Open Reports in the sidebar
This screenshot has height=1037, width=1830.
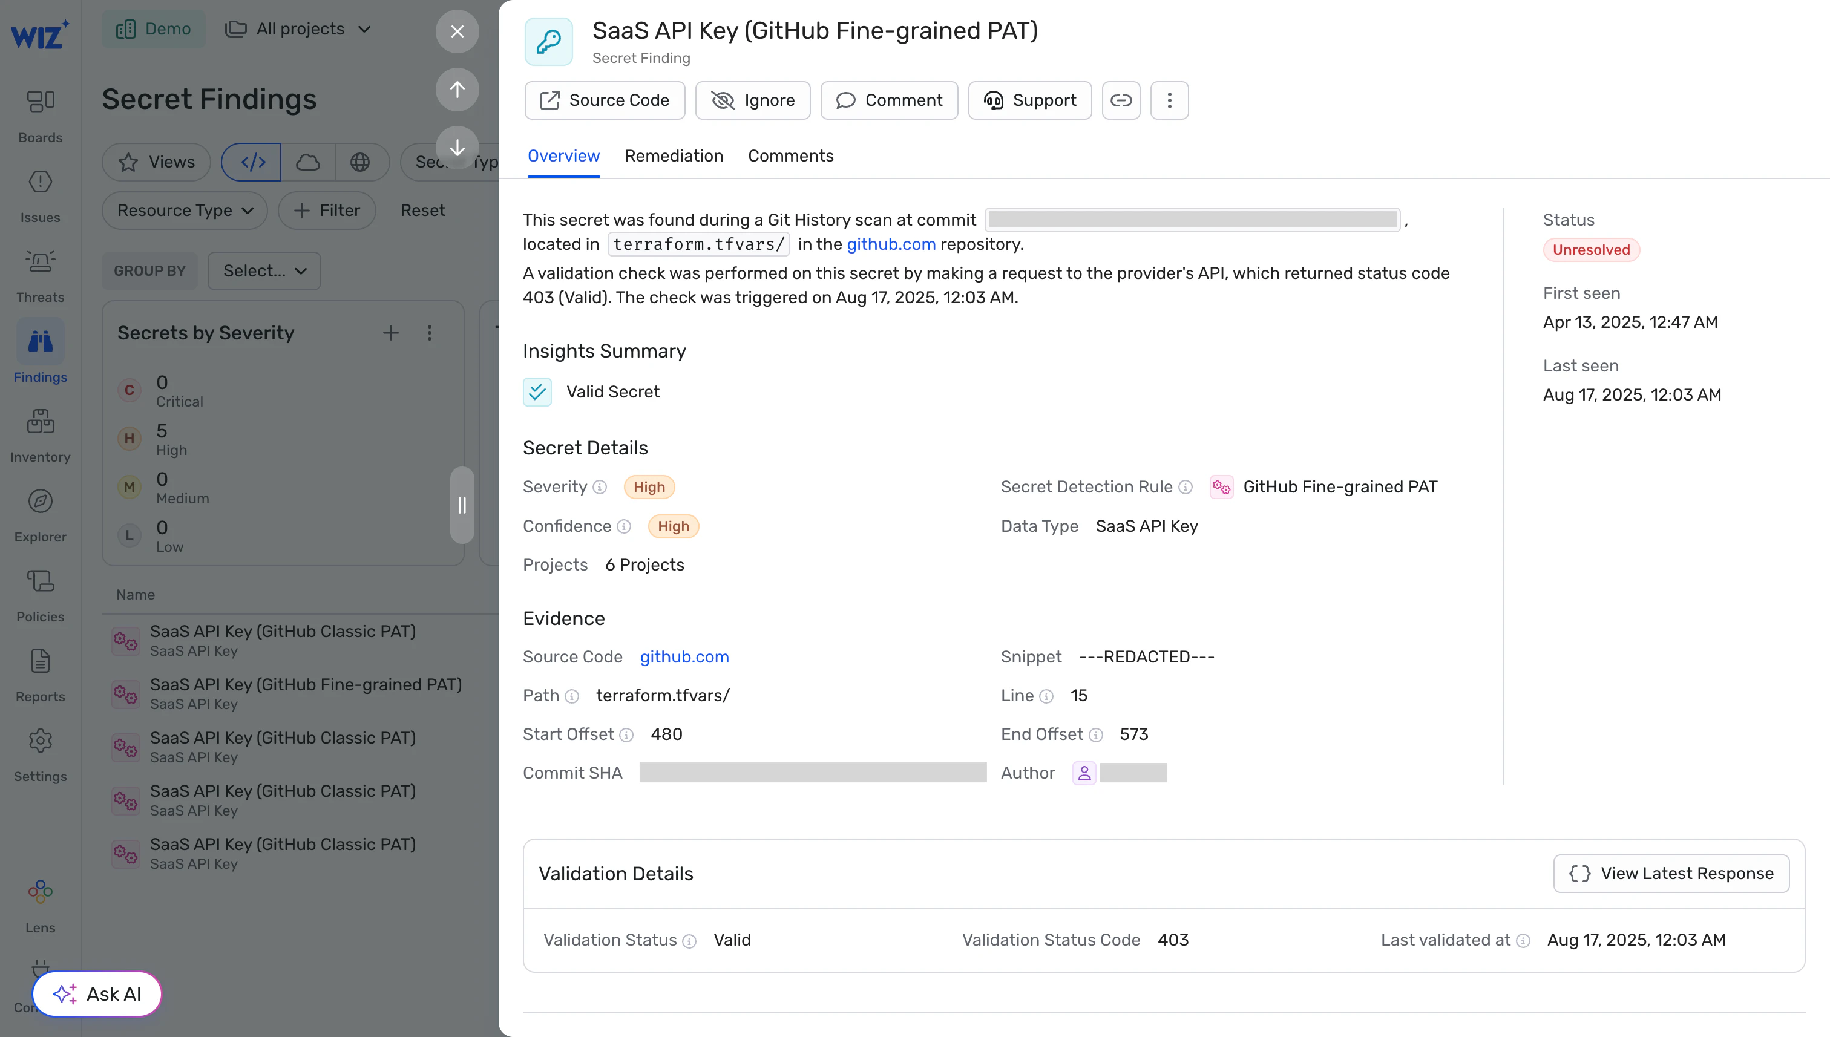click(40, 675)
